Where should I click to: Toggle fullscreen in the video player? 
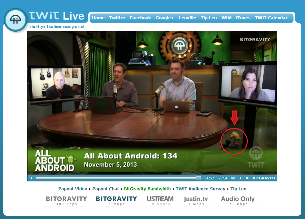point(240,178)
